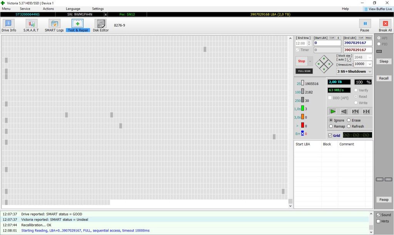Click the down arrow in diamond navigator
This screenshot has height=235, width=394.
coord(324,70)
